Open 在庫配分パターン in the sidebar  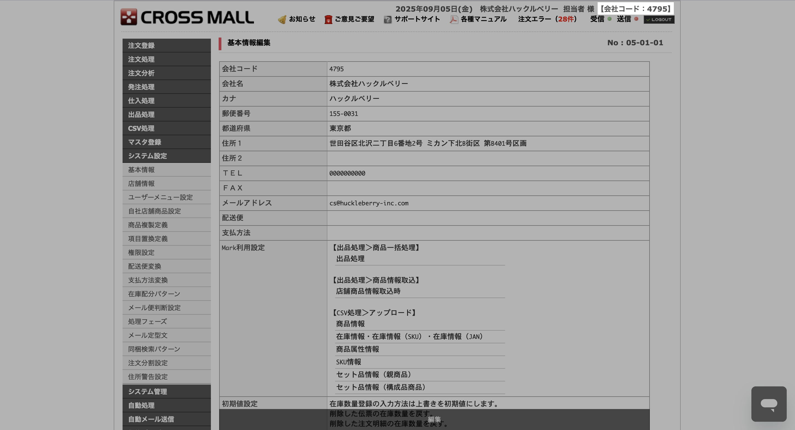tap(154, 294)
